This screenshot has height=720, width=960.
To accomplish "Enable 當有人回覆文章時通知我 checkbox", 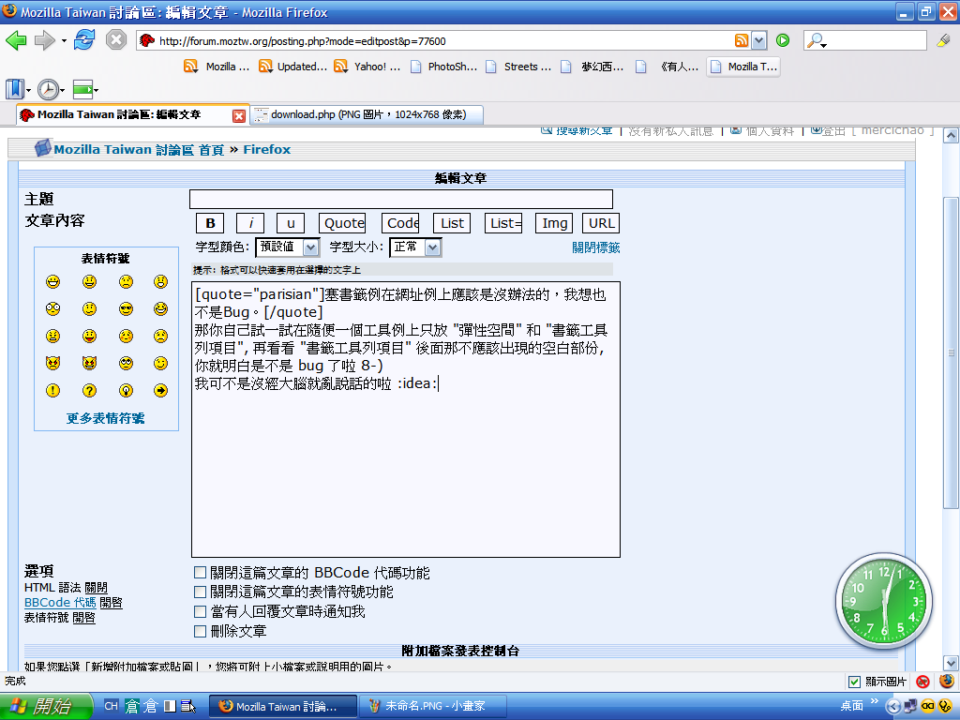I will (200, 612).
